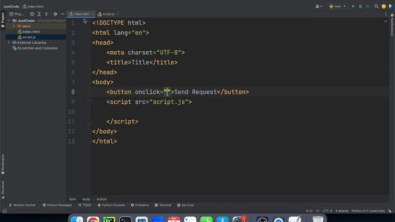This screenshot has height=222, width=395.
Task: Open the Problems tool window
Action: tap(140, 205)
